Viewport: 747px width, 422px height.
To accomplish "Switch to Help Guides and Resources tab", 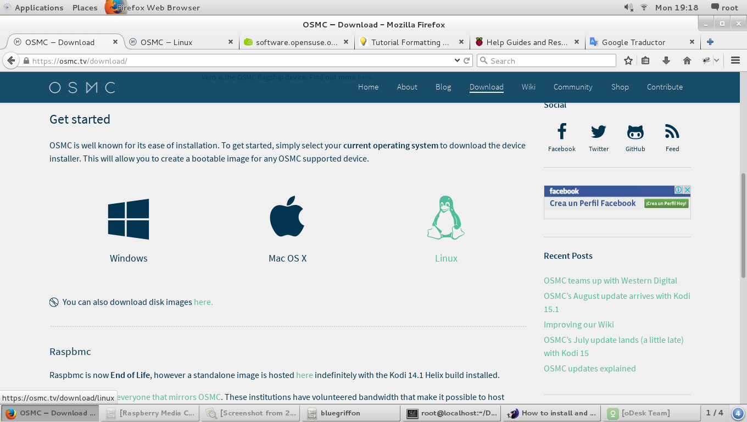I will coord(527,42).
